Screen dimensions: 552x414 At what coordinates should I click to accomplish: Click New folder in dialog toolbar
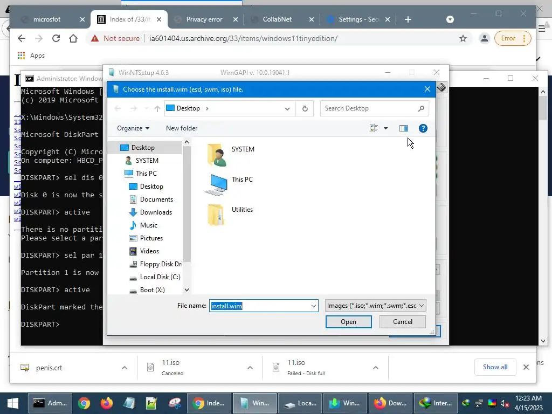click(x=182, y=128)
